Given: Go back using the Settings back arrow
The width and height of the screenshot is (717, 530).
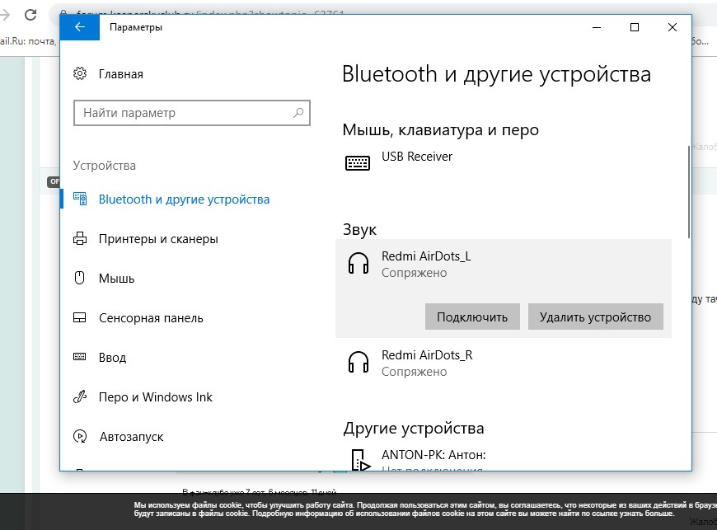Looking at the screenshot, I should tap(80, 27).
